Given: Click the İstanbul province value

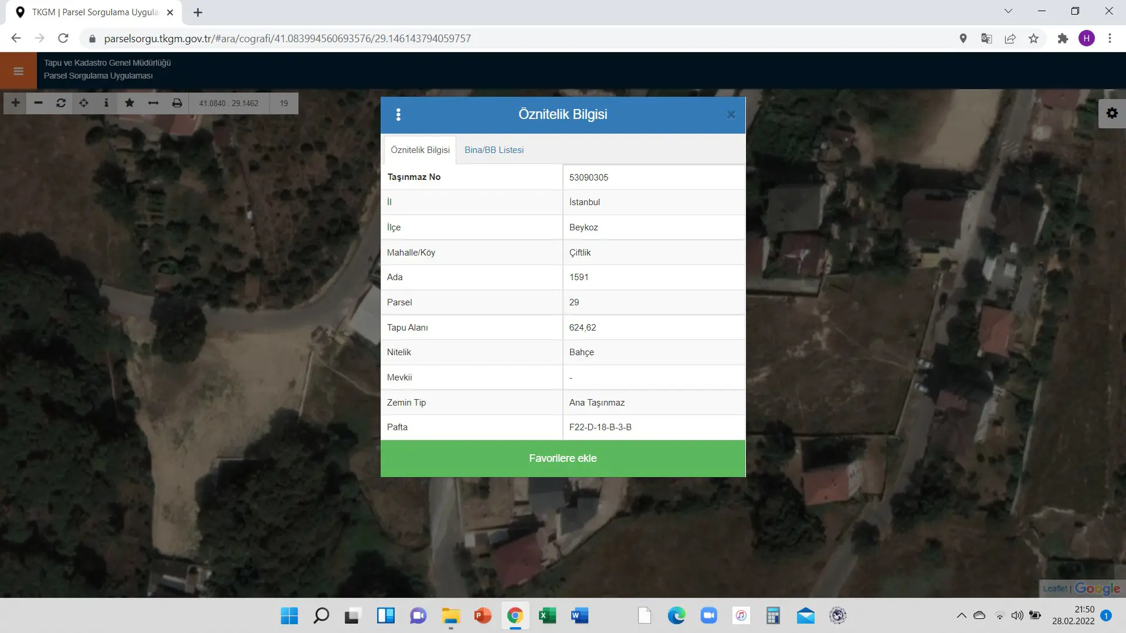Looking at the screenshot, I should coord(584,202).
